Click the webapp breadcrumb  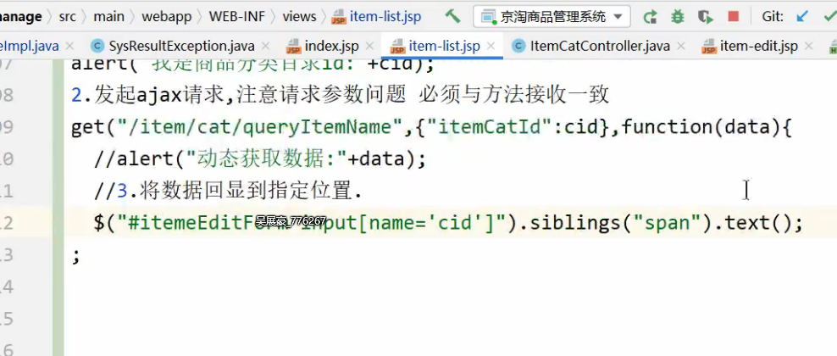pyautogui.click(x=167, y=17)
